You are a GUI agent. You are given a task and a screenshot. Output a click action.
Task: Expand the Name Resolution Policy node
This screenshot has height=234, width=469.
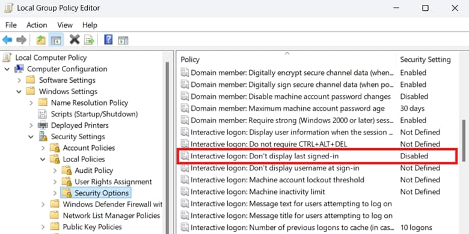[31, 103]
